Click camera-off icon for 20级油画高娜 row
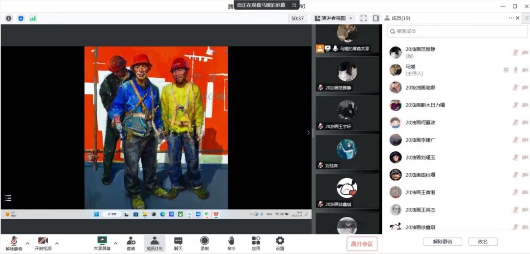Viewport: 530px width, 254px height. click(x=525, y=88)
